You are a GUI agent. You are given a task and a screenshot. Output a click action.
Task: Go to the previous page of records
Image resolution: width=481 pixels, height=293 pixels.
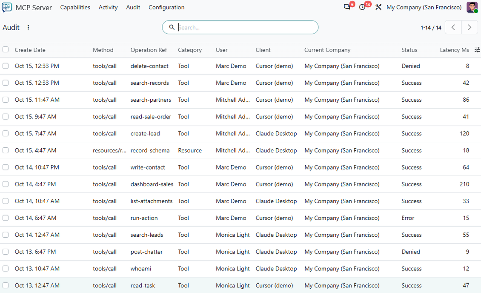[453, 27]
